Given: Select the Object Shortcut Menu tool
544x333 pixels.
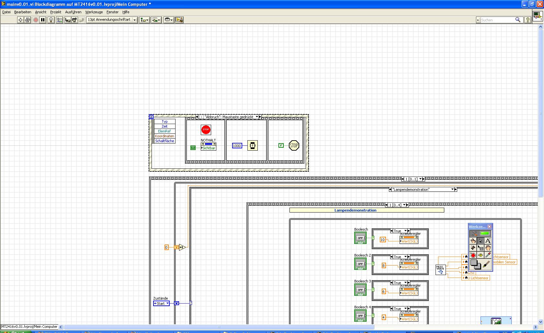Looking at the screenshot, I should (481, 248).
